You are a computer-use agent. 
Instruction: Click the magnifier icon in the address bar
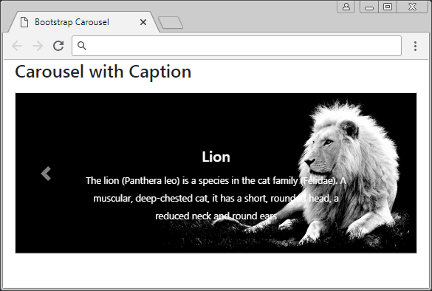pyautogui.click(x=82, y=46)
